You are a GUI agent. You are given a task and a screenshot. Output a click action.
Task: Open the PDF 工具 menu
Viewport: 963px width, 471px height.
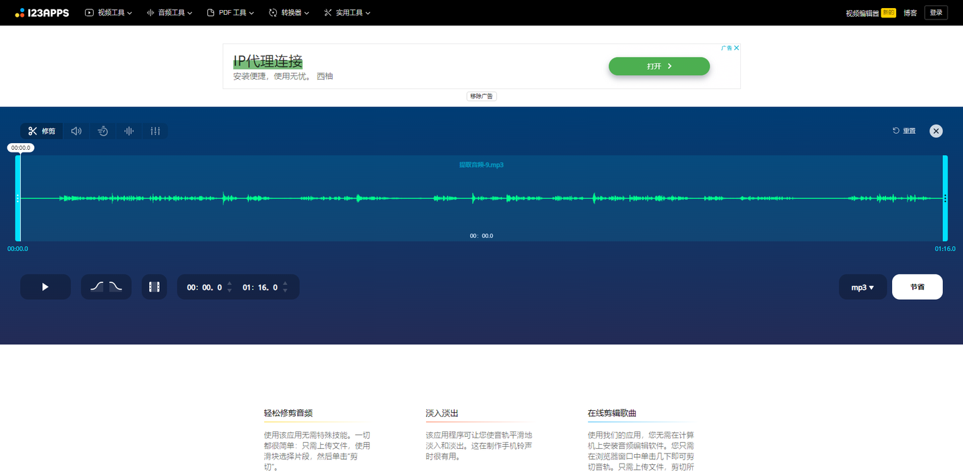click(x=231, y=13)
